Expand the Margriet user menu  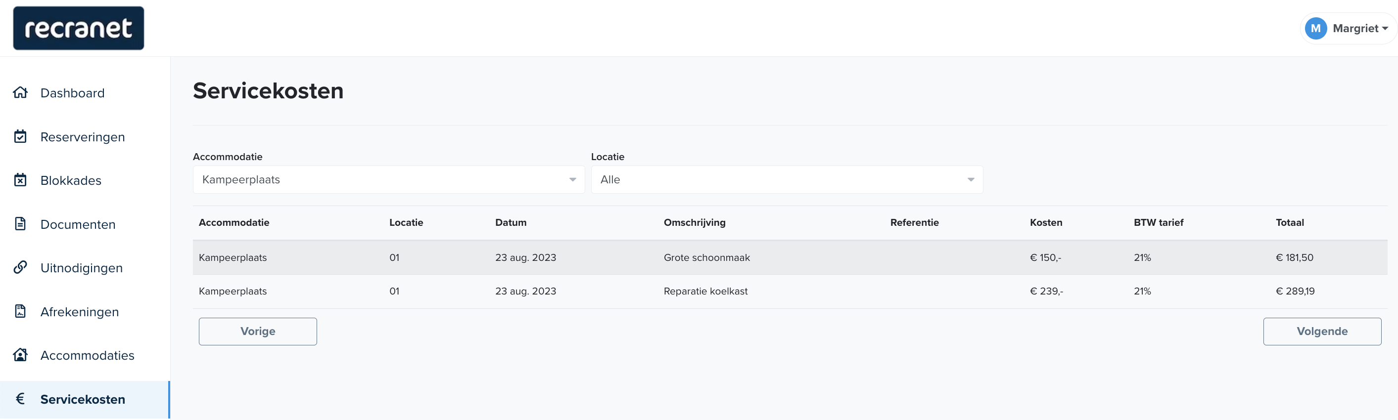(x=1348, y=28)
